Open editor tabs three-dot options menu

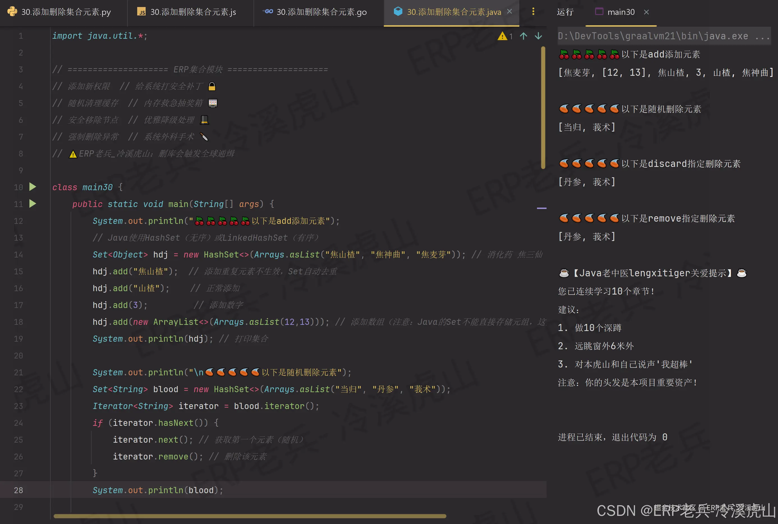coord(533,12)
